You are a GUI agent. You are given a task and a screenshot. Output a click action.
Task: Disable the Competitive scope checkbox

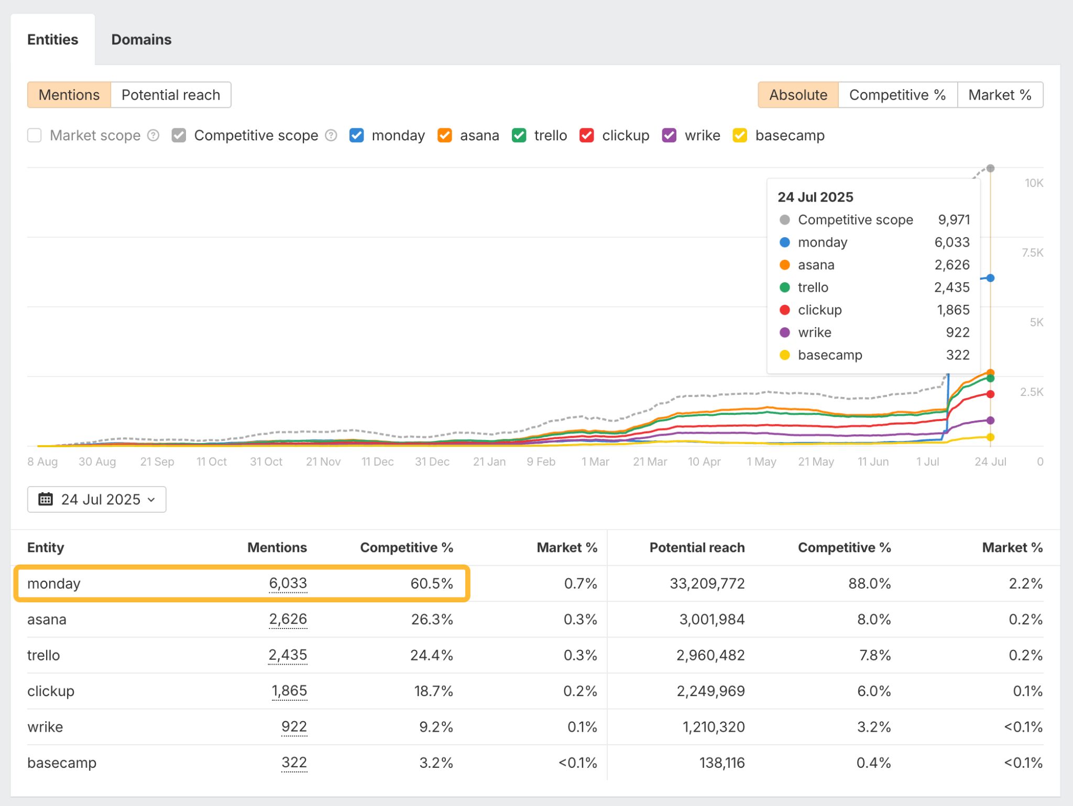click(x=179, y=135)
